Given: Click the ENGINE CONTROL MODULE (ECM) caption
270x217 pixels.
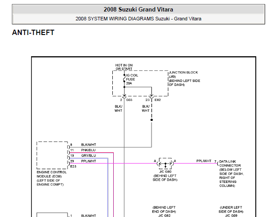Looking at the screenshot, I should tap(52, 178).
